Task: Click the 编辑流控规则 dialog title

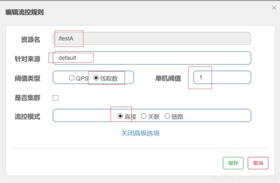Action: (25, 12)
